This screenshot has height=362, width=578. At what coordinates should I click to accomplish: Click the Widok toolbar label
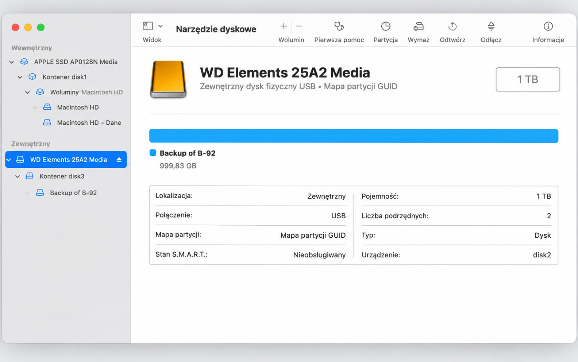point(152,40)
